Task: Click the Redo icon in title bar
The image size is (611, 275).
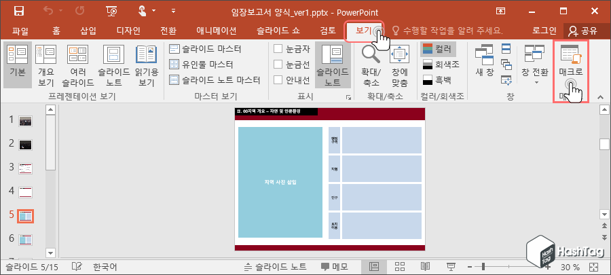Action: pos(80,11)
